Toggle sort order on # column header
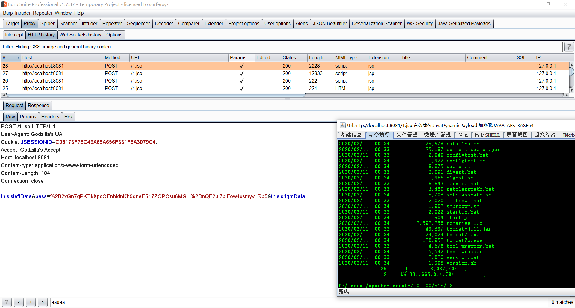Viewport: 575px width, 308px height. coord(10,57)
